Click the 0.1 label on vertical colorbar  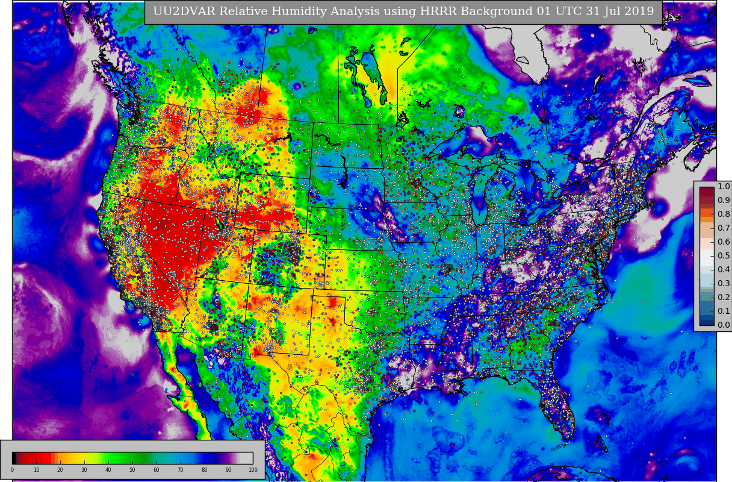coord(724,311)
